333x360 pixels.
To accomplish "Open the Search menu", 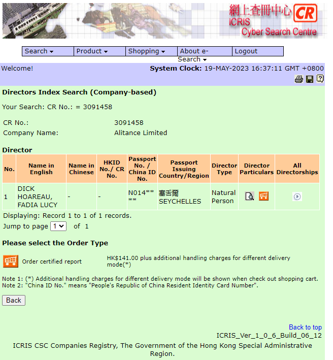I will coord(48,51).
